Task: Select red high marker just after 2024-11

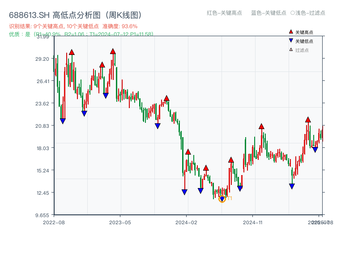Action: pos(261,126)
